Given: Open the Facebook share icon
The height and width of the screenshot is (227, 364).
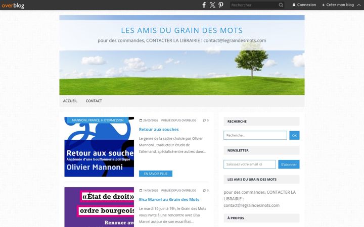Looking at the screenshot, I should (204, 5).
